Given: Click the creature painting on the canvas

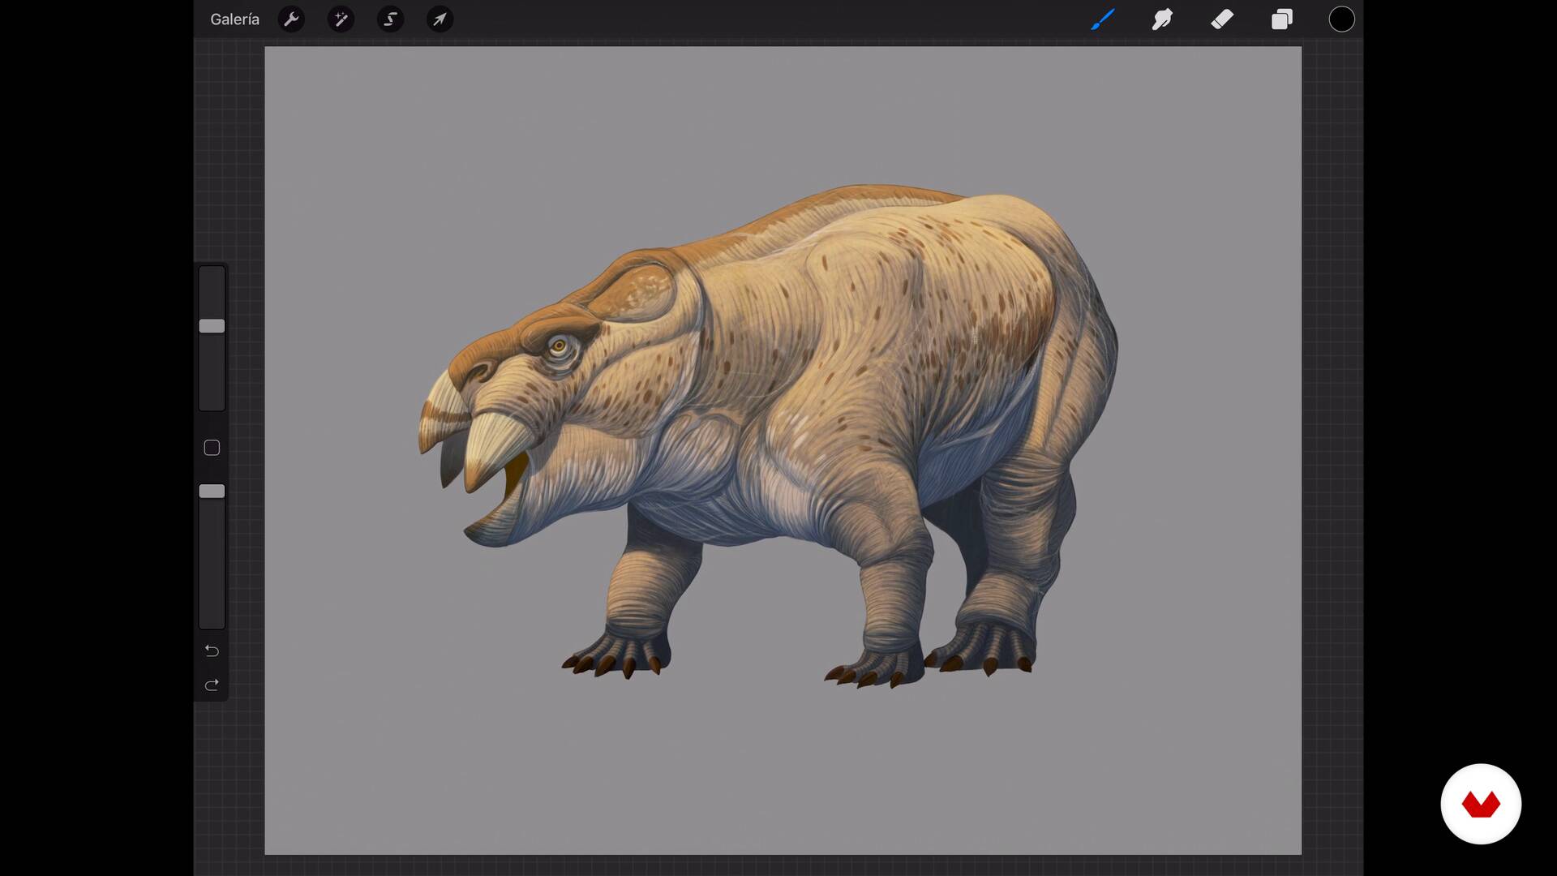Looking at the screenshot, I should click(768, 436).
